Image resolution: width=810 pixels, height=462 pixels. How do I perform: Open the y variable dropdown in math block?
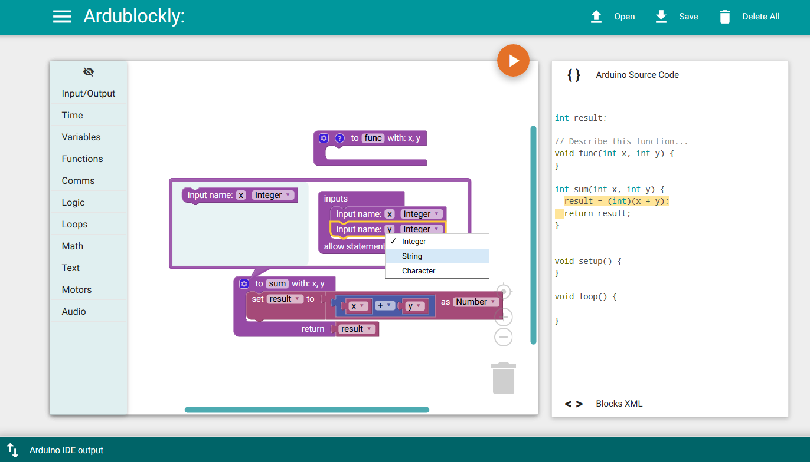tap(415, 306)
